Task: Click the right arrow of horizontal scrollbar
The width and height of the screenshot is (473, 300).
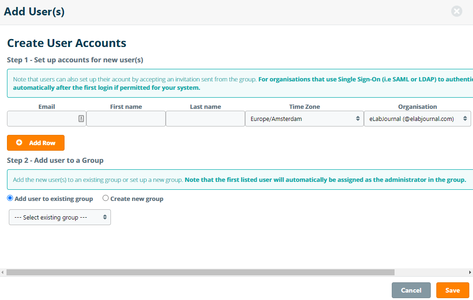Action: point(470,272)
